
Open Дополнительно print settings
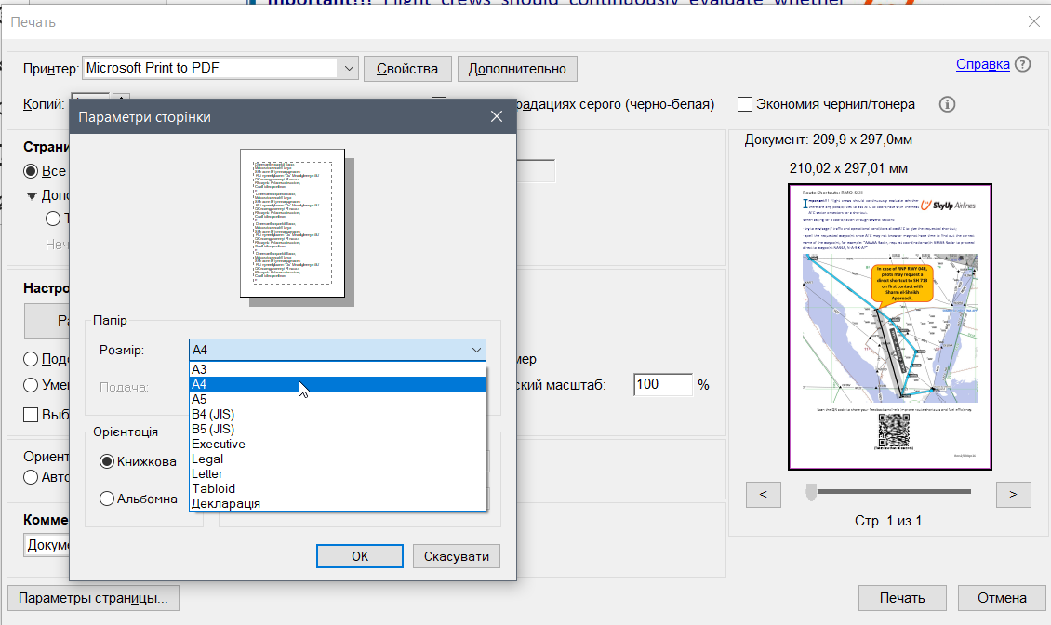517,69
